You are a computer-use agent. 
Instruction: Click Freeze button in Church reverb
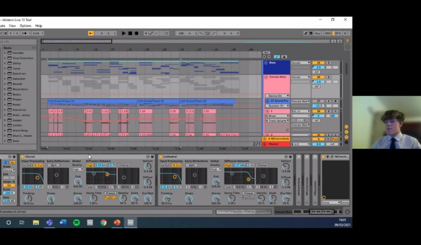(110, 193)
